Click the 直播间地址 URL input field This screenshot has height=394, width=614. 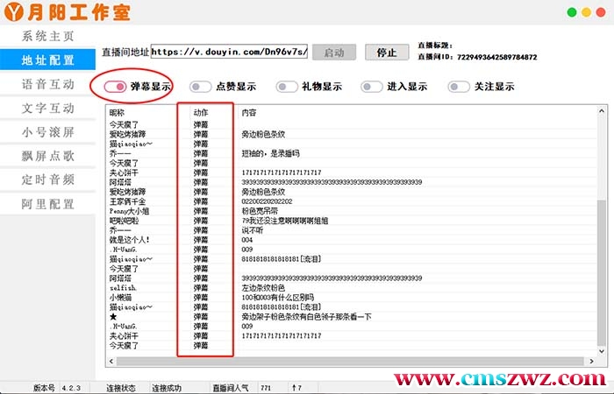tap(230, 53)
